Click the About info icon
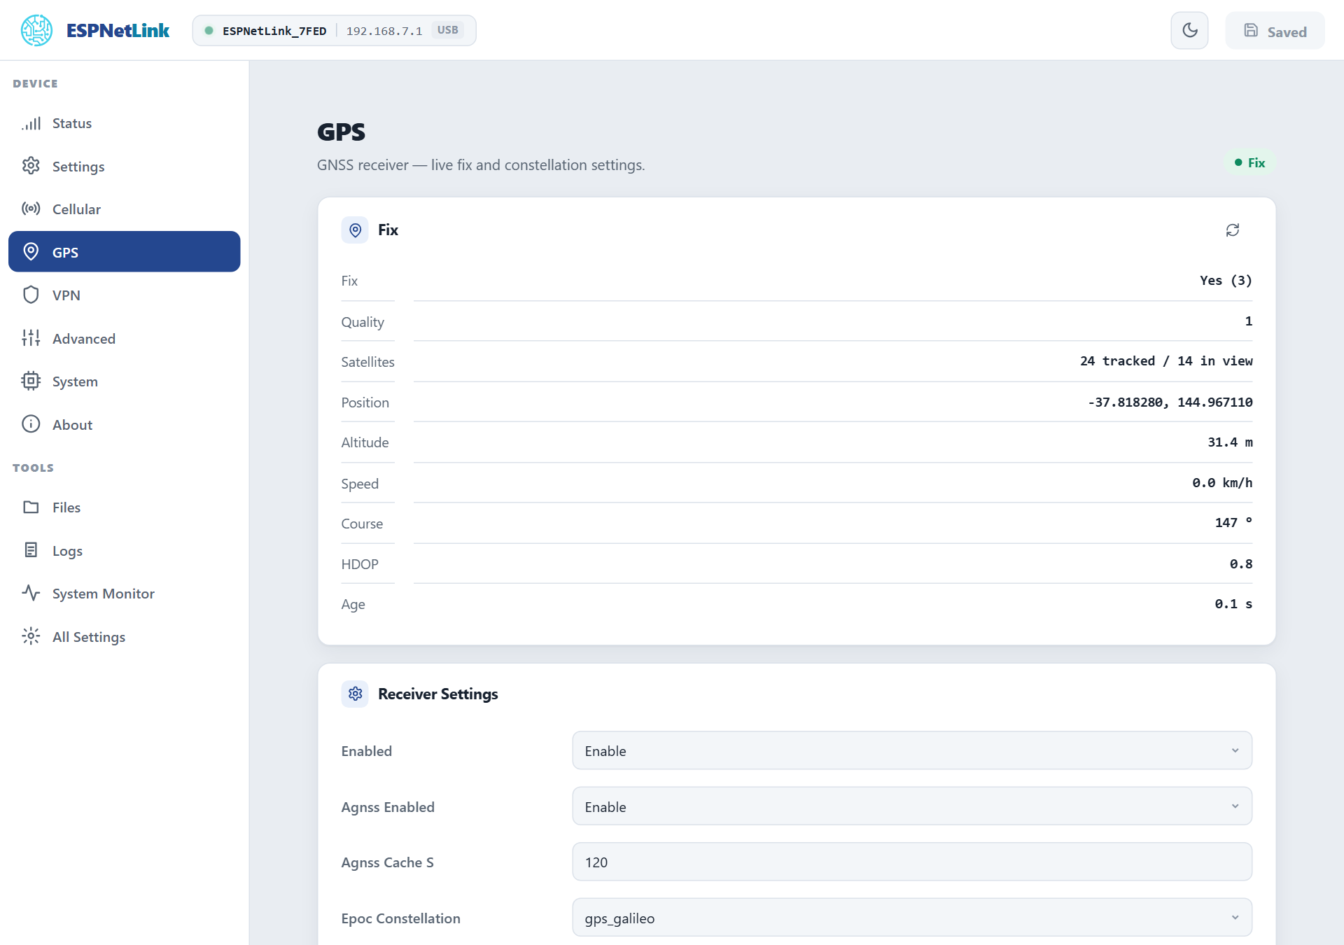The image size is (1344, 945). click(x=31, y=424)
